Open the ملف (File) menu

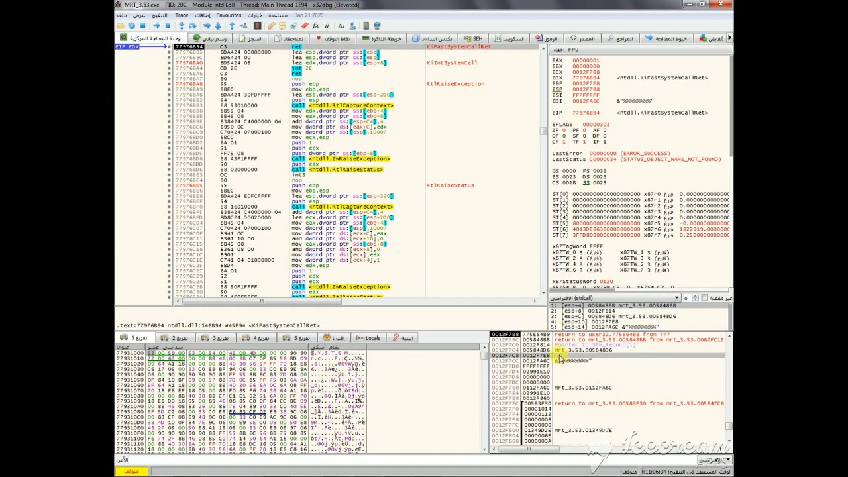tap(122, 15)
